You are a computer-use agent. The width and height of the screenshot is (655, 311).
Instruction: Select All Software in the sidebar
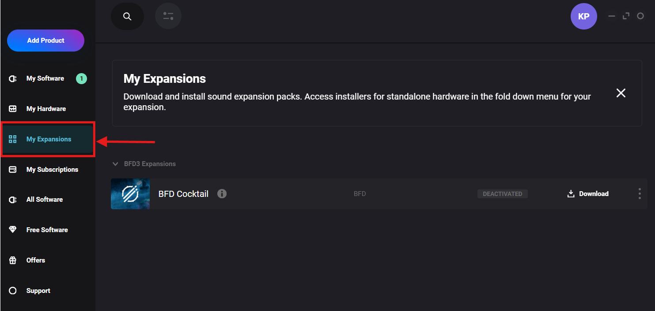pyautogui.click(x=44, y=200)
